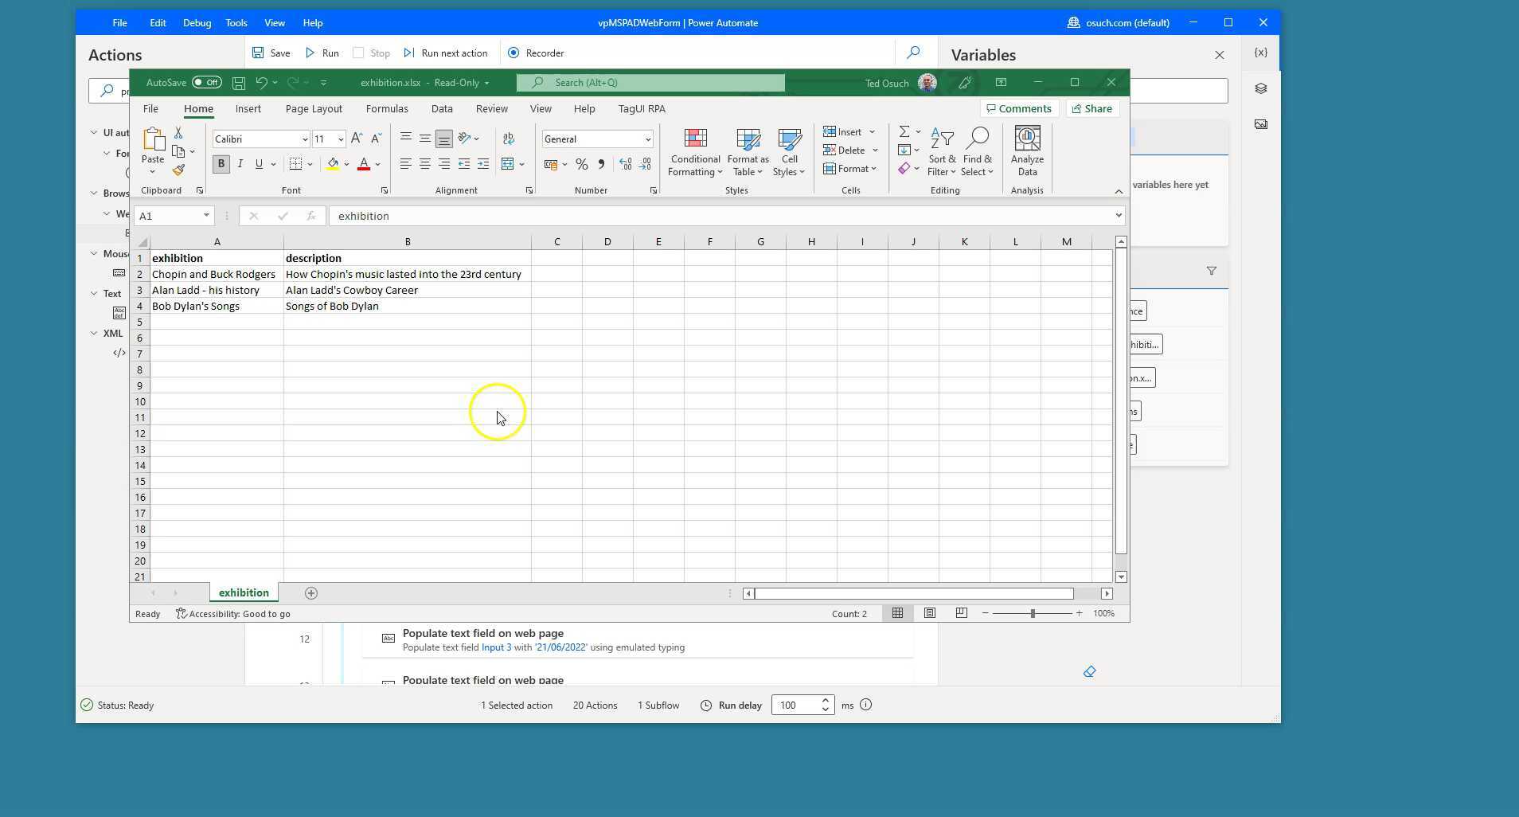Expand the Number Format dropdown showing General
The width and height of the screenshot is (1519, 817).
click(x=646, y=139)
